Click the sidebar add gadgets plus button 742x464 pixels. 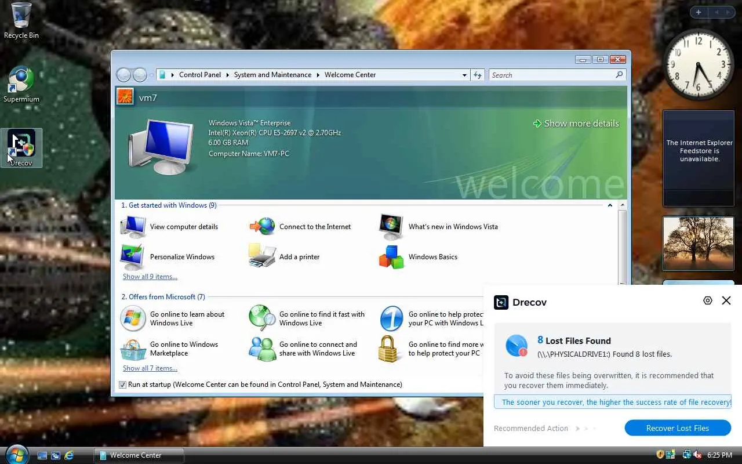pyautogui.click(x=699, y=12)
